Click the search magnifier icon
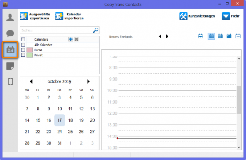 [95, 30]
